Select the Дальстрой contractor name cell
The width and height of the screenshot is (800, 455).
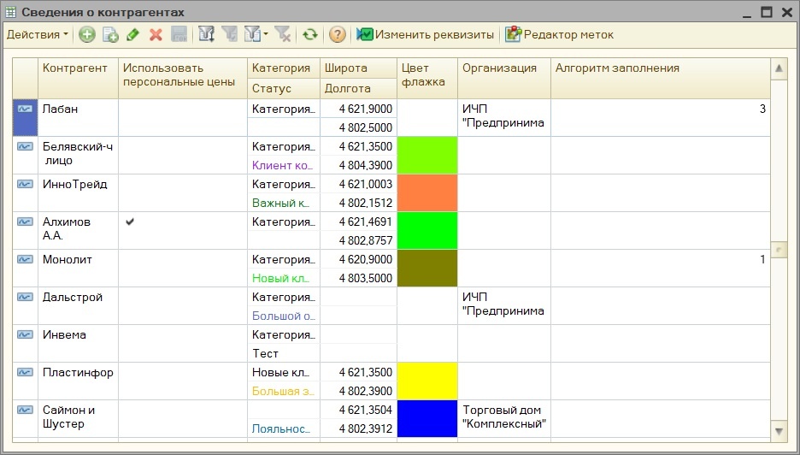coord(78,306)
